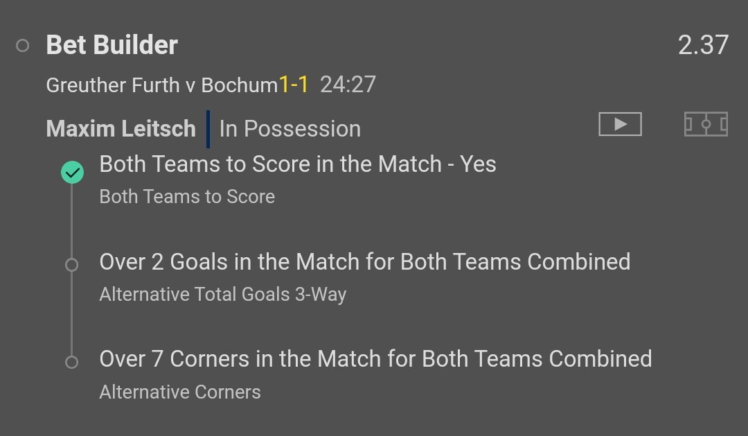Select Over 7 Corners in the Match selection
This screenshot has height=436, width=748.
point(375,359)
